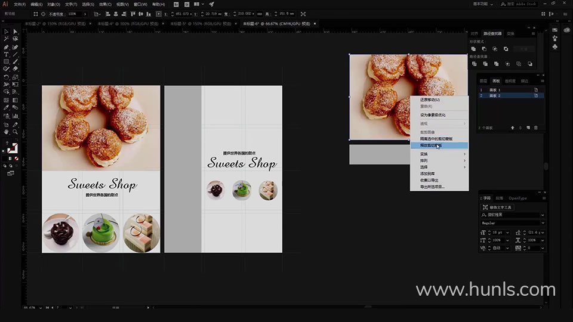Select the Line Segment tool
The image size is (573, 322).
coord(16,54)
